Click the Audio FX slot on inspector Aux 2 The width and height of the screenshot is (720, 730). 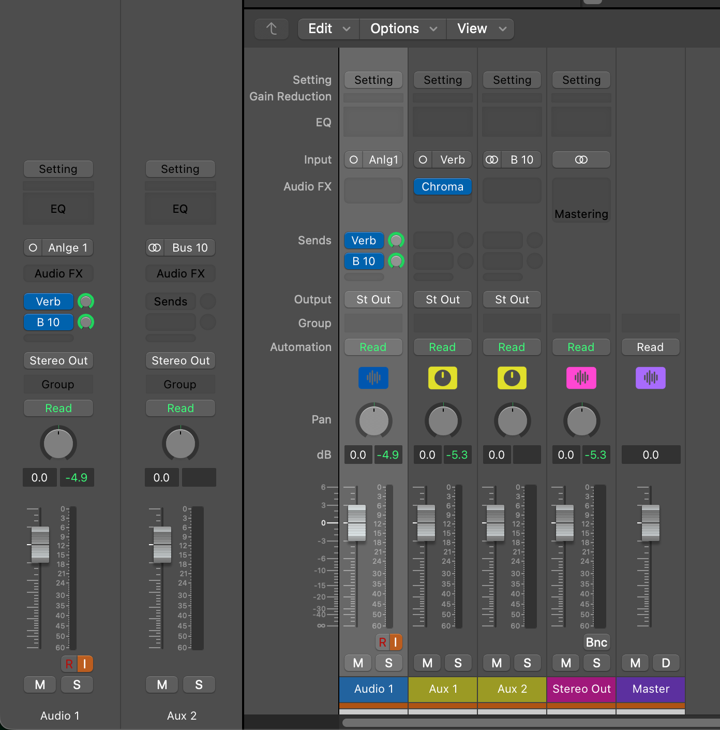181,273
